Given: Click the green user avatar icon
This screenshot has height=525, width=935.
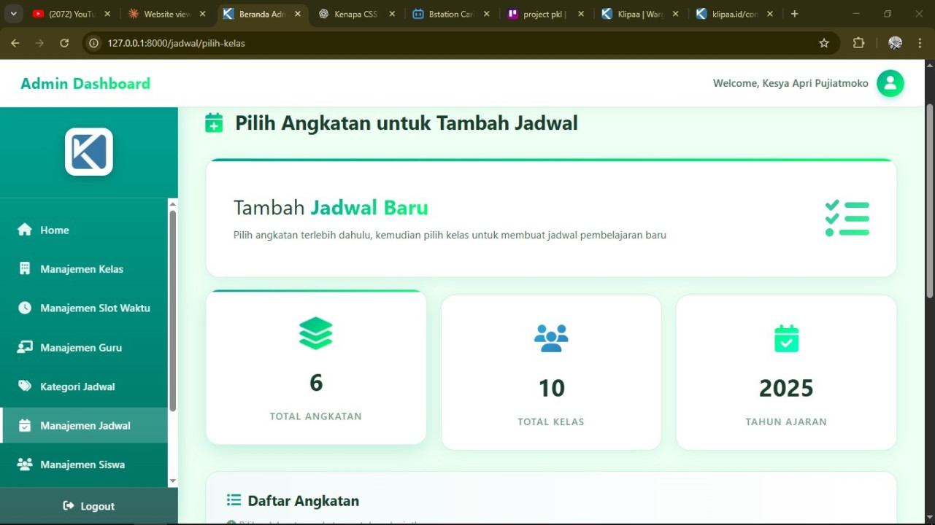Looking at the screenshot, I should click(890, 83).
